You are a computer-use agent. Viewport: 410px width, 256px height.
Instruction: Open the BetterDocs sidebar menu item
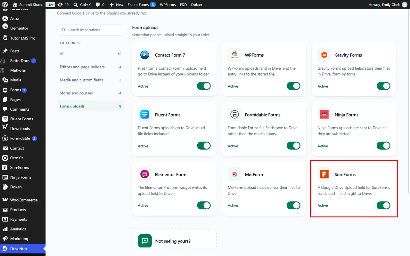click(x=23, y=60)
